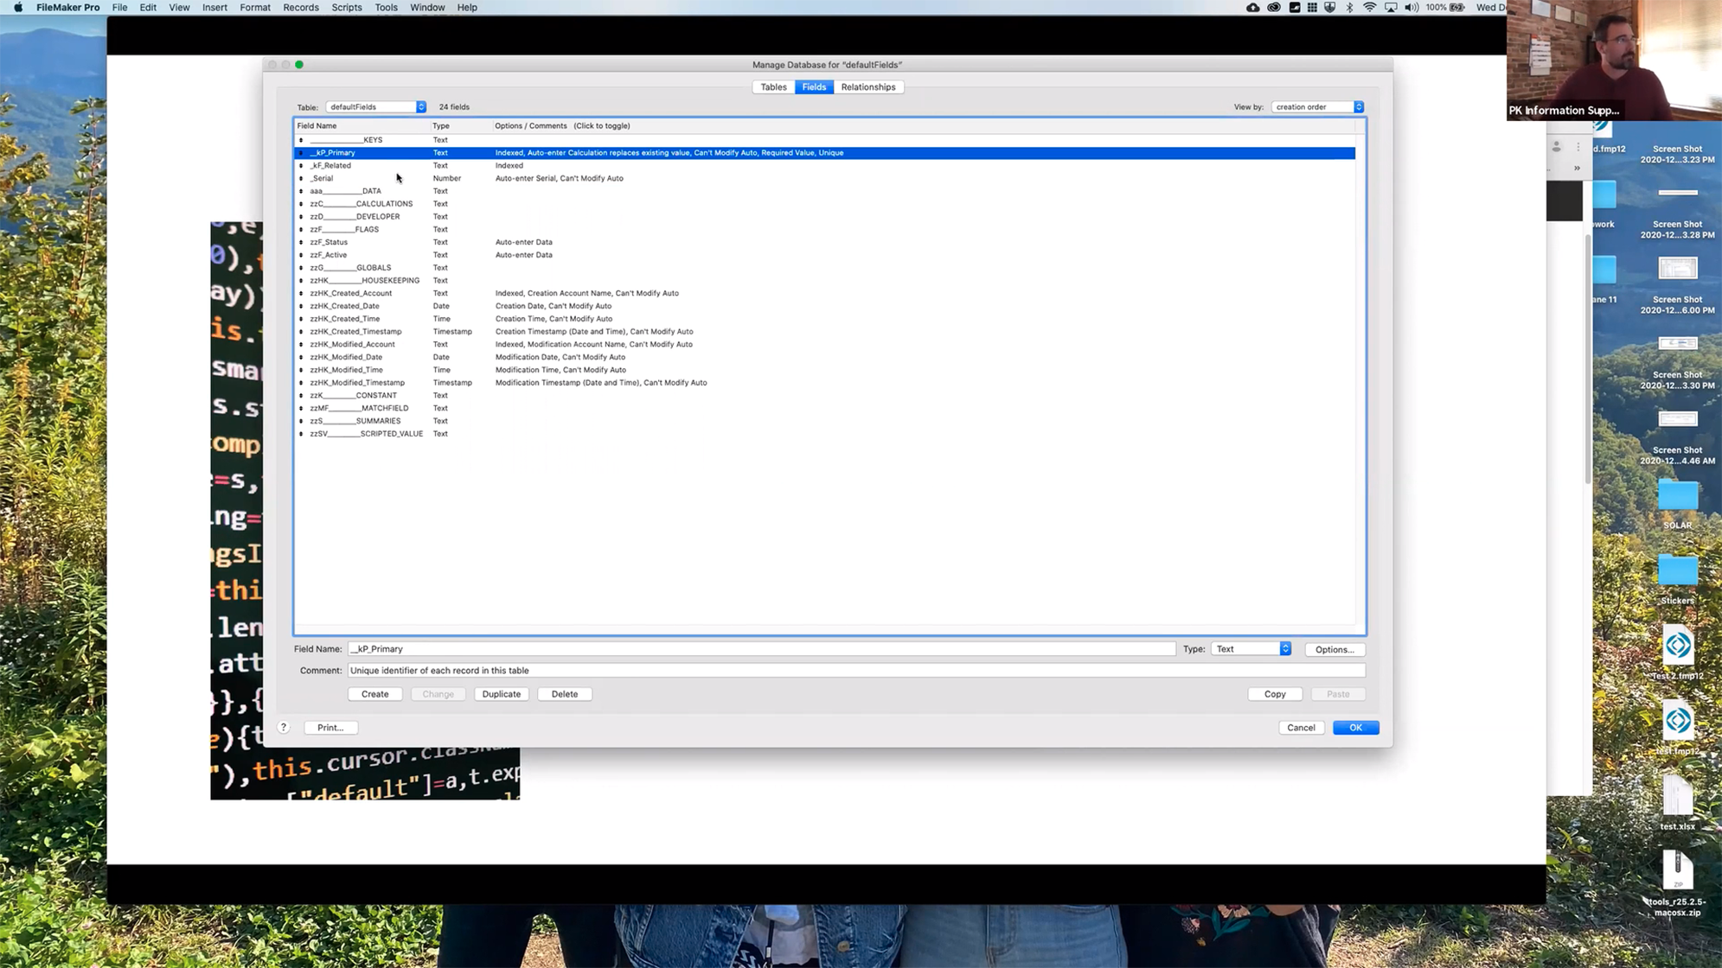This screenshot has width=1722, height=968.
Task: Select the zzSV SCRIPTED_VALUE field row
Action: pos(825,434)
